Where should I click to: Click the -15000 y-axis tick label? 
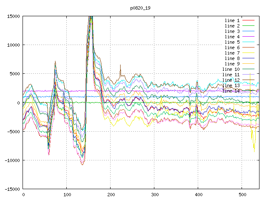click(12, 189)
